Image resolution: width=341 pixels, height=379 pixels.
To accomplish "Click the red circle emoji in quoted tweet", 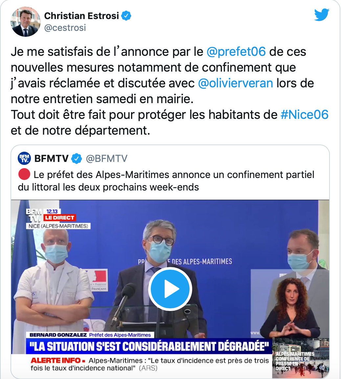I will tap(24, 174).
